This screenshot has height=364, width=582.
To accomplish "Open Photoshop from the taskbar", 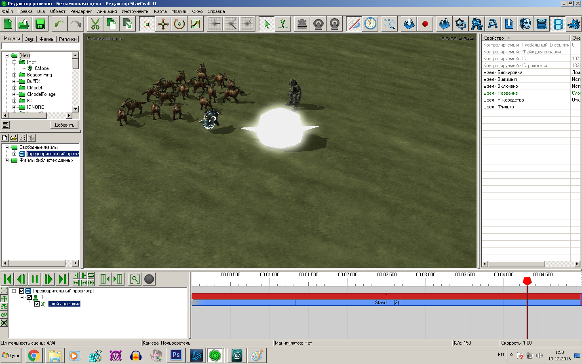I will click(x=176, y=356).
